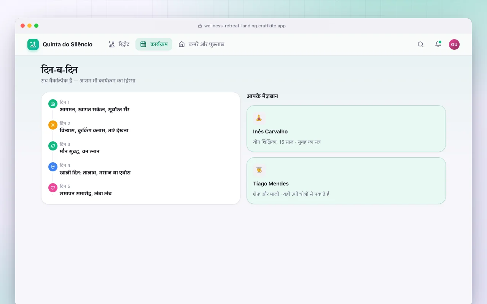Switch to the कमरे और पूछताछ tab
The image size is (487, 304).
point(201,44)
